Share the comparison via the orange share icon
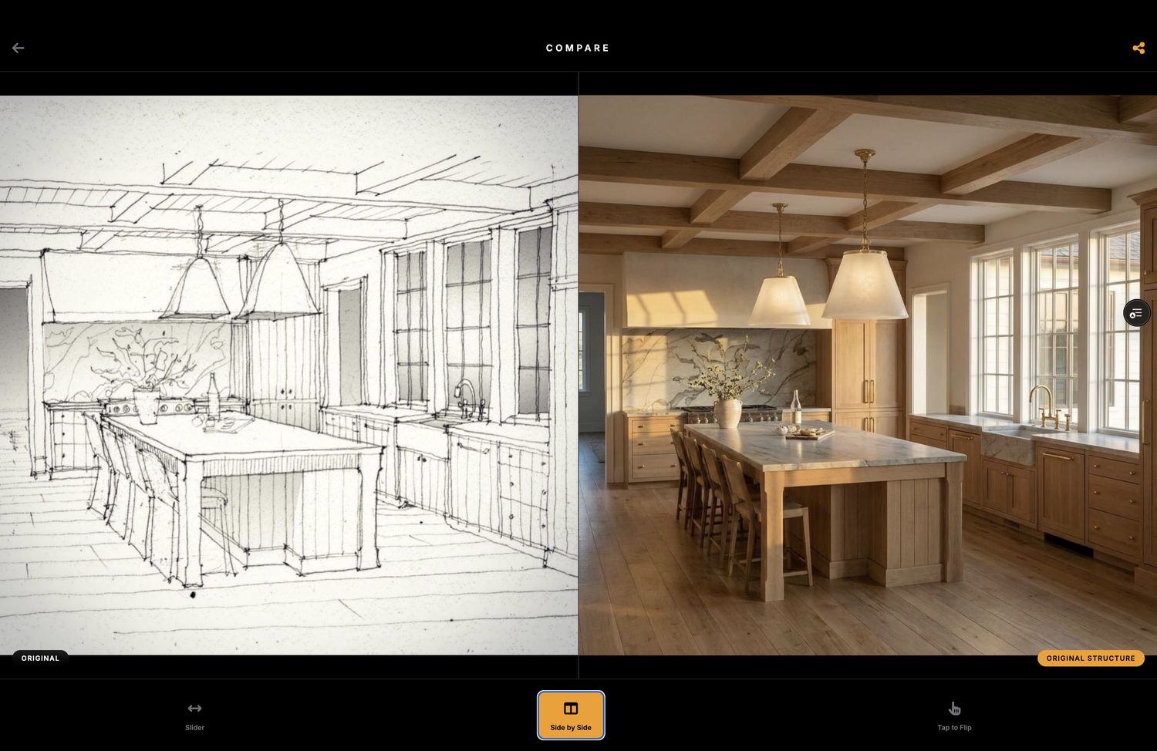 tap(1138, 48)
